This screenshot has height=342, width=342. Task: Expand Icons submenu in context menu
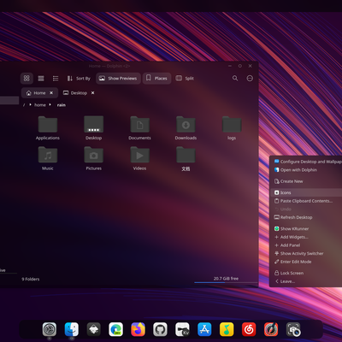tap(307, 192)
